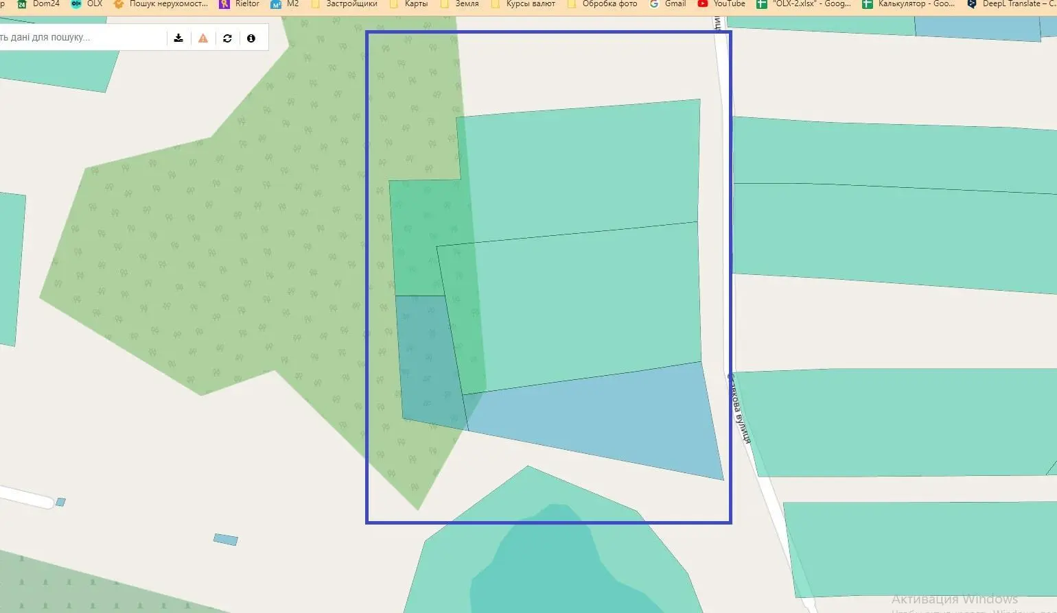Click the orange warning triangle icon
Image resolution: width=1057 pixels, height=613 pixels.
pyautogui.click(x=203, y=38)
